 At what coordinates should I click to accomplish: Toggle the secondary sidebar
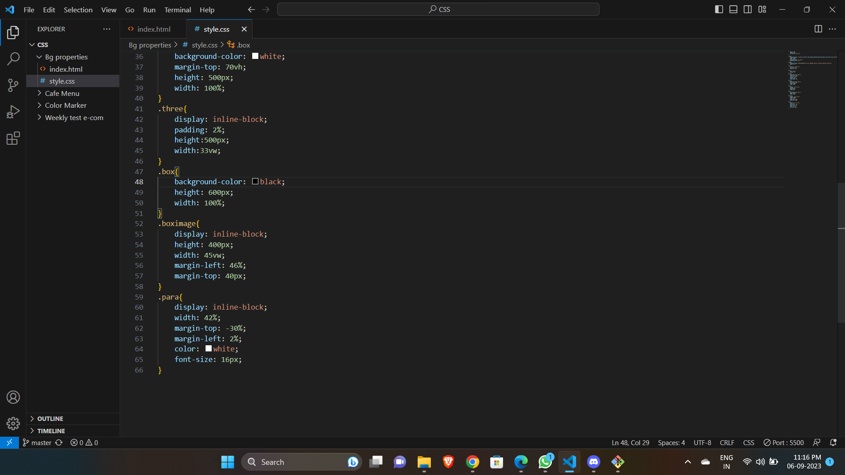click(x=748, y=9)
